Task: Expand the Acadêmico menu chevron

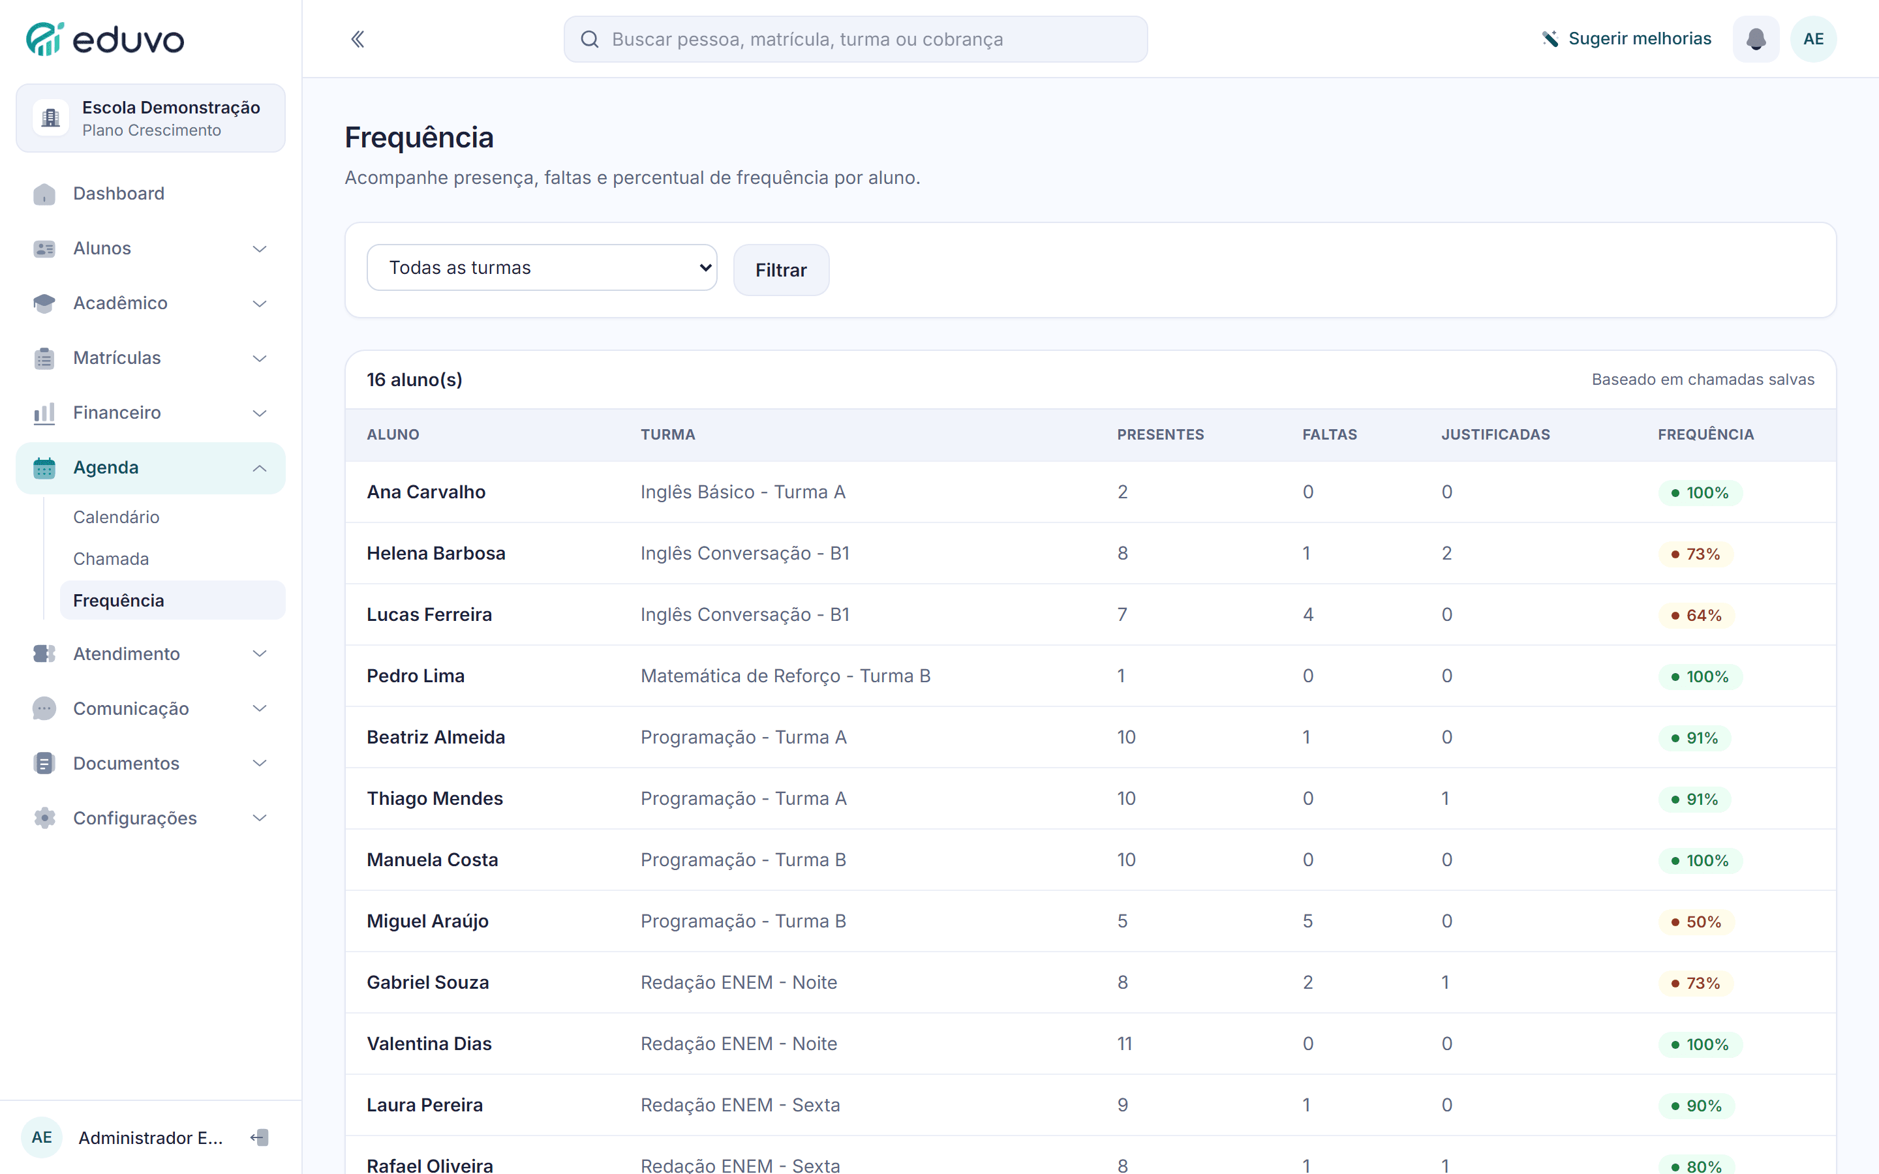Action: tap(259, 303)
